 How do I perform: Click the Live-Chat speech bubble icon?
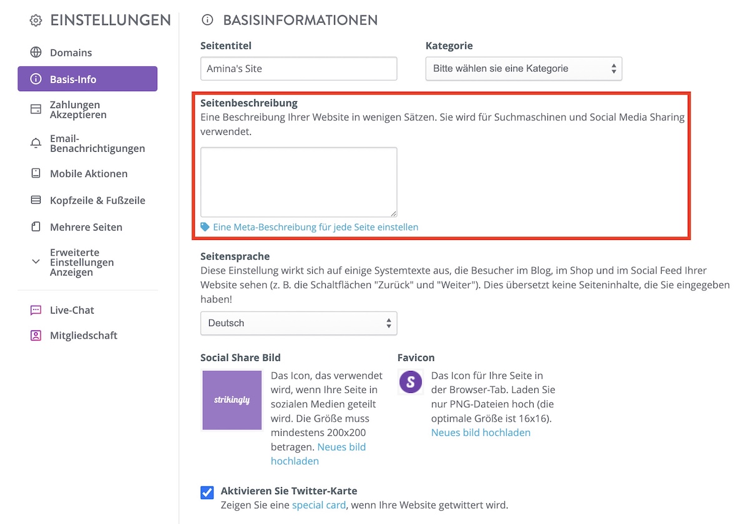point(36,310)
